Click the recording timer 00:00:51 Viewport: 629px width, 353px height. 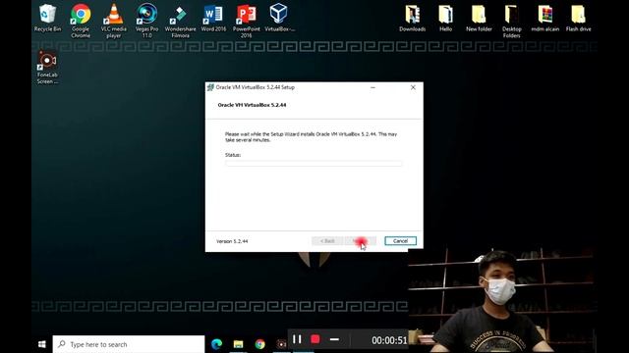point(389,340)
